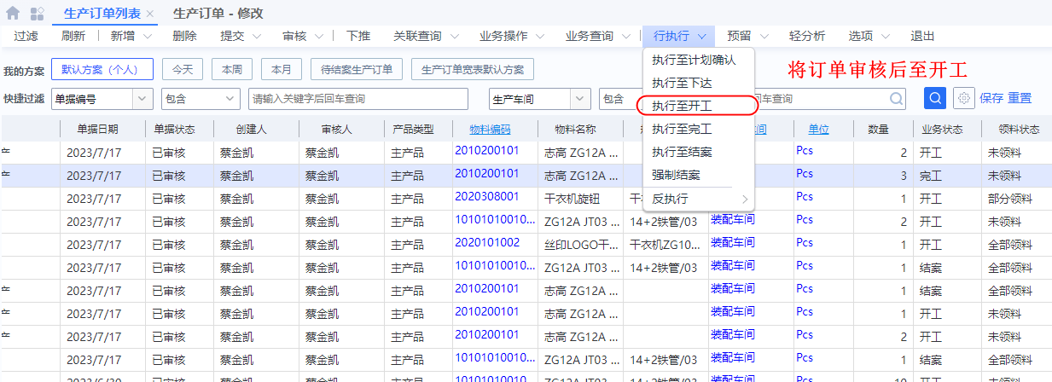The height and width of the screenshot is (382, 1052).
Task: Close the 生产订单列表 tab
Action: (x=150, y=14)
